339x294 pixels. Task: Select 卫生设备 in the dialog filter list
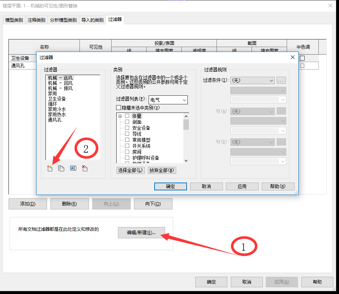(x=57, y=99)
